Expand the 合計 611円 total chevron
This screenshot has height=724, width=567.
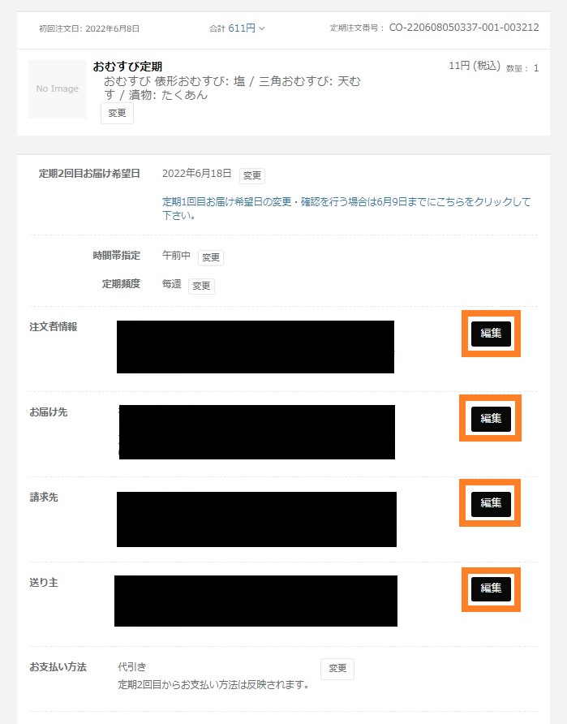261,28
